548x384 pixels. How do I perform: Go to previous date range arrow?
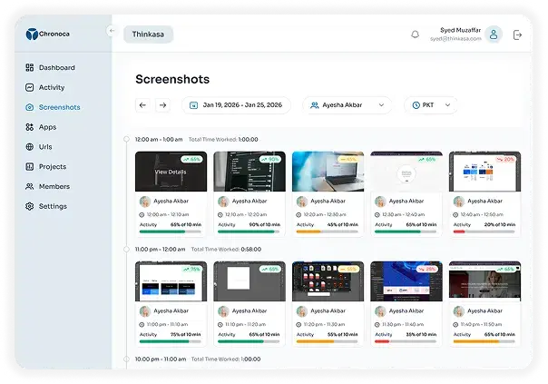[142, 105]
